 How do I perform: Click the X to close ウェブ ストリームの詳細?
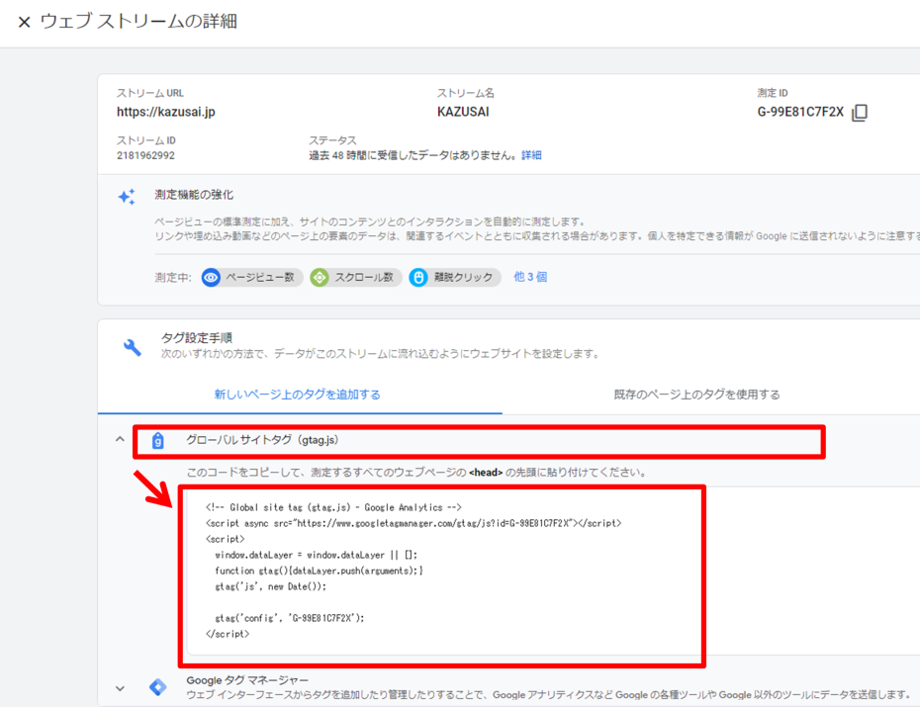point(25,18)
